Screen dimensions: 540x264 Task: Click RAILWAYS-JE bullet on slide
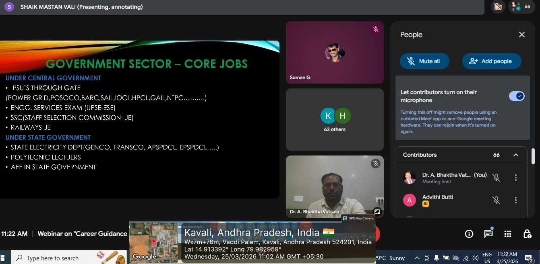(31, 127)
